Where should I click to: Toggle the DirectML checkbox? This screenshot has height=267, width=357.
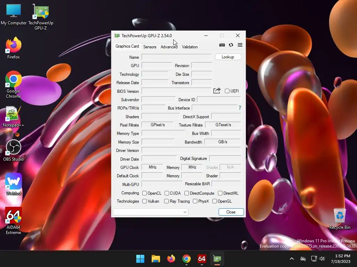(220, 193)
